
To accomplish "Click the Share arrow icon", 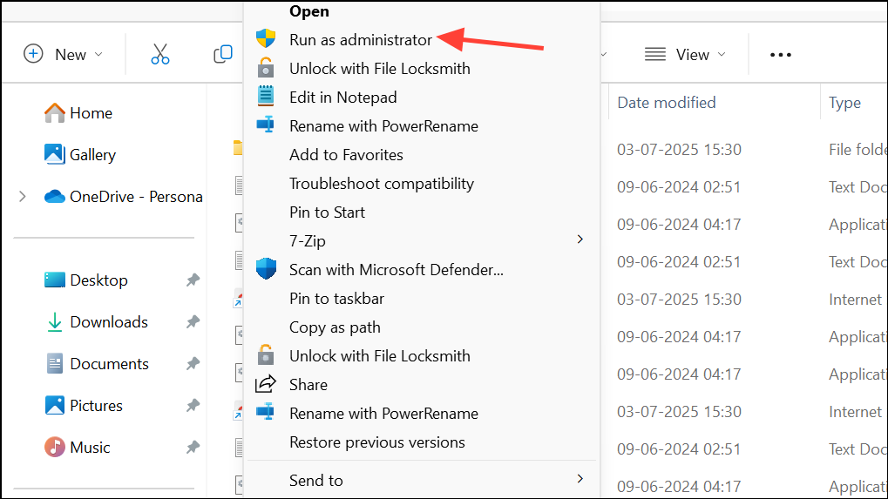I will tap(266, 384).
